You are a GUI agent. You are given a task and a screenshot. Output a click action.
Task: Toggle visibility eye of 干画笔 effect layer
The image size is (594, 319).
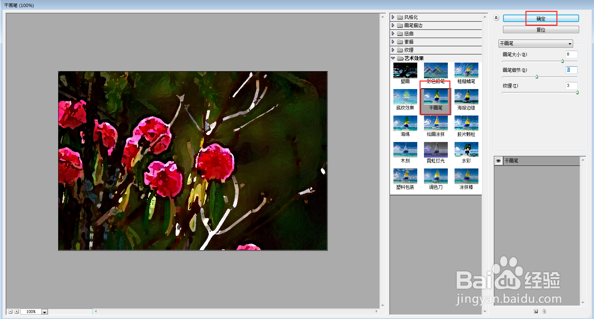(498, 161)
